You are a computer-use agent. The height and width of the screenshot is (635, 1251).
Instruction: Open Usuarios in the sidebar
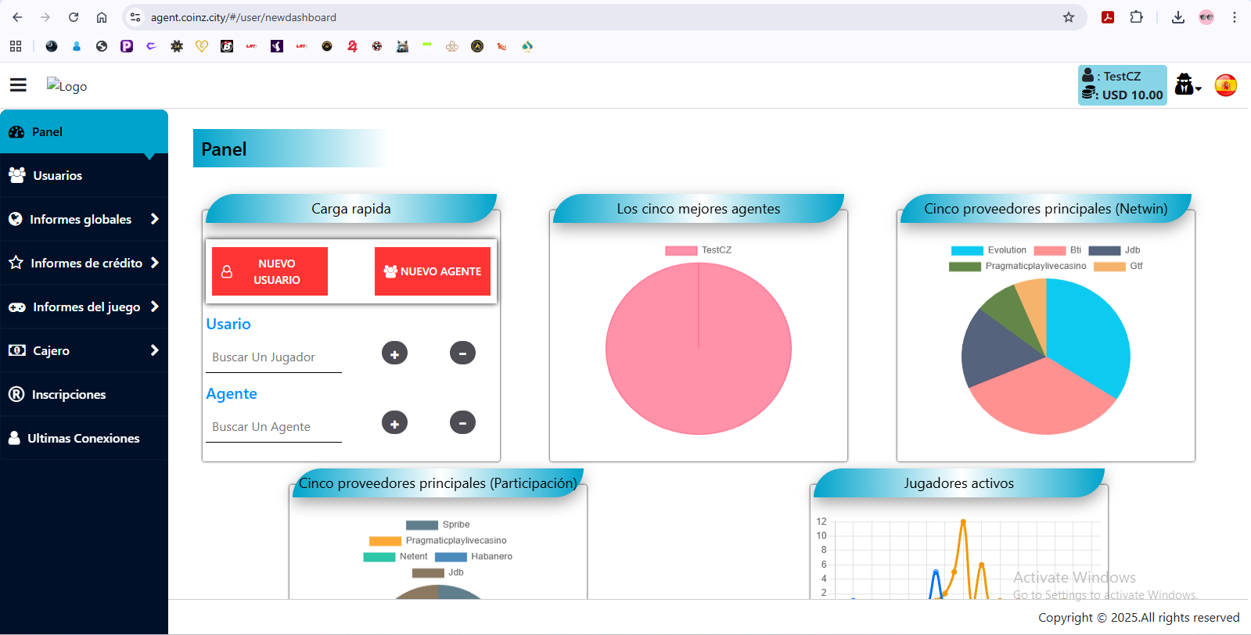(x=57, y=175)
